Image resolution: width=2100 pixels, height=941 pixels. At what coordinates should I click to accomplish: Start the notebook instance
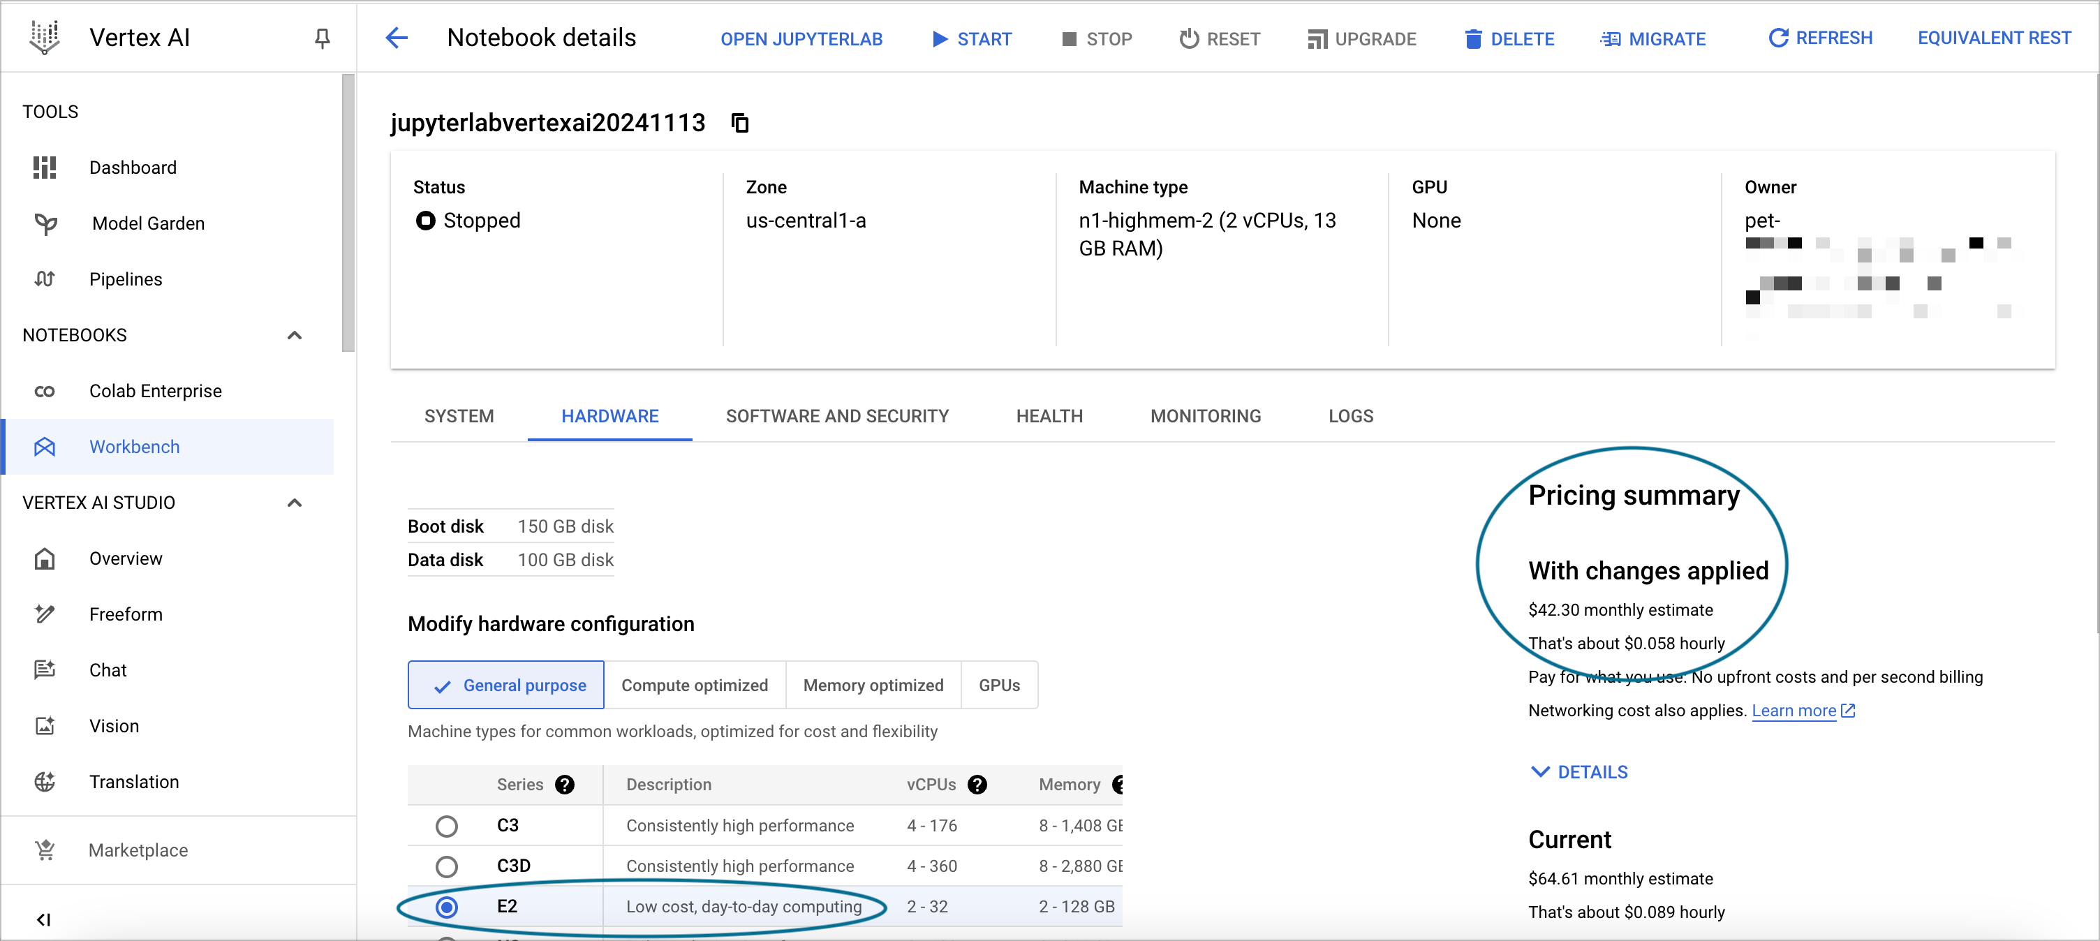pos(972,38)
